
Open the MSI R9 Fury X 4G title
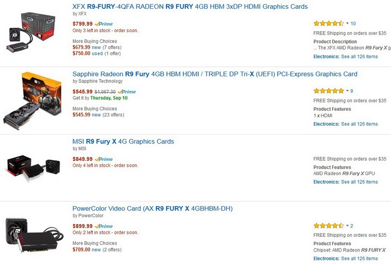(x=123, y=141)
